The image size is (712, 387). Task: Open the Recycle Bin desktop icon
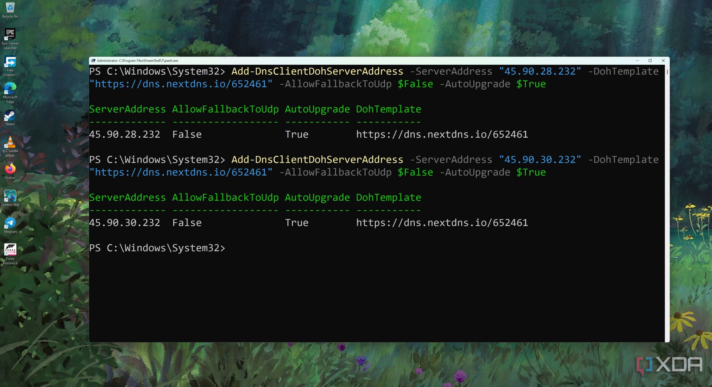click(10, 10)
